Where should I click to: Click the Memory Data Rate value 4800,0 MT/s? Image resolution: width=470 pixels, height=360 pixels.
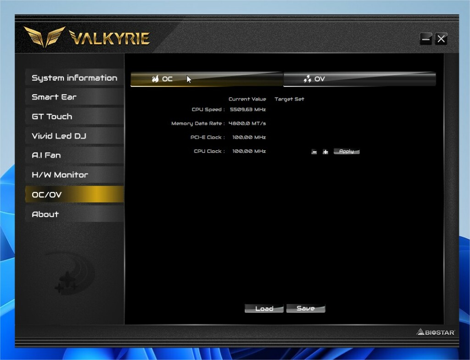click(247, 124)
